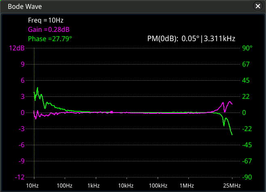This screenshot has height=192, width=266.
Task: Click the 1kHz frequency axis label
Action: point(94,186)
